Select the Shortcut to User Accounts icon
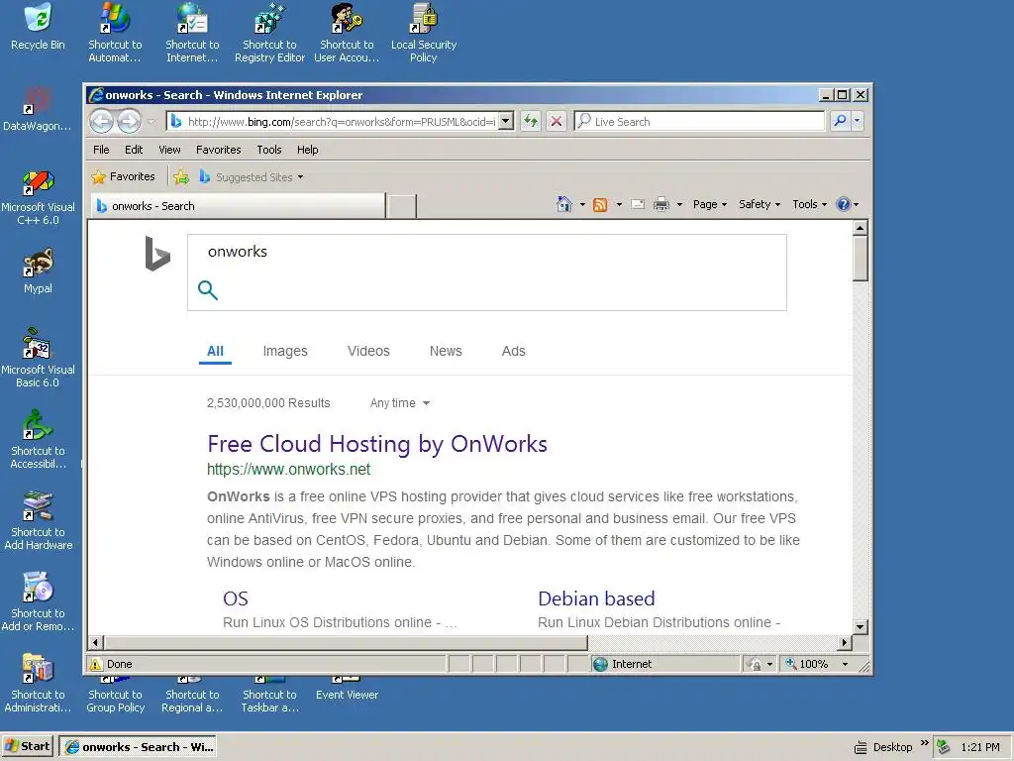The image size is (1014, 761). coord(347,33)
